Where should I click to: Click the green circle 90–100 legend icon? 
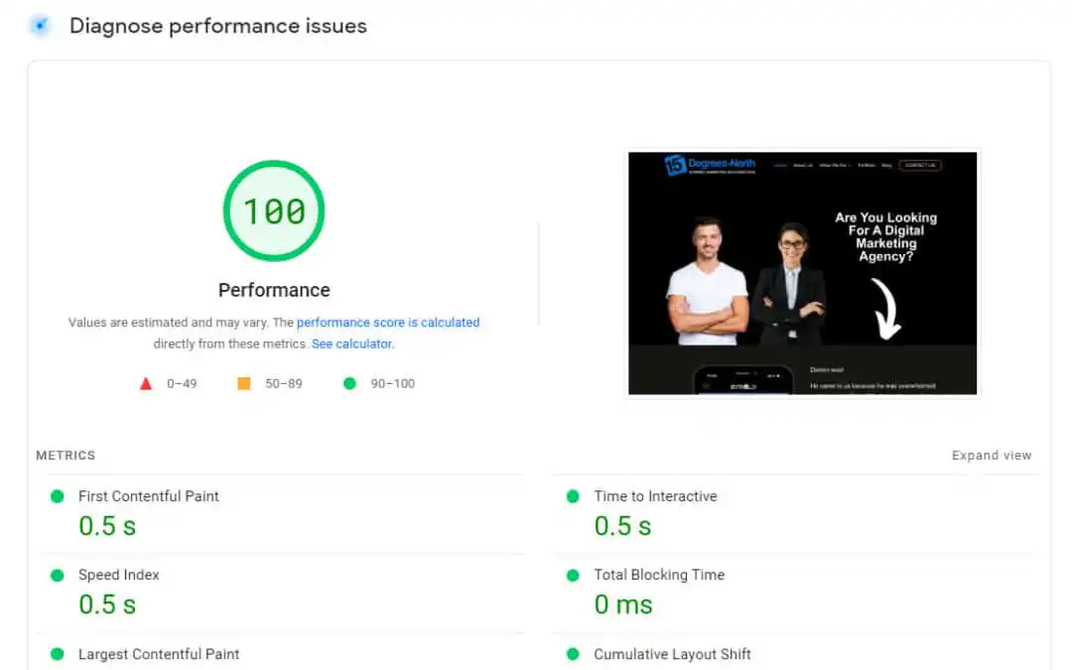(x=349, y=383)
